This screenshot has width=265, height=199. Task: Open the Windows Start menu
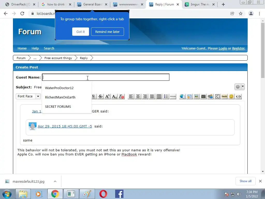7,194
